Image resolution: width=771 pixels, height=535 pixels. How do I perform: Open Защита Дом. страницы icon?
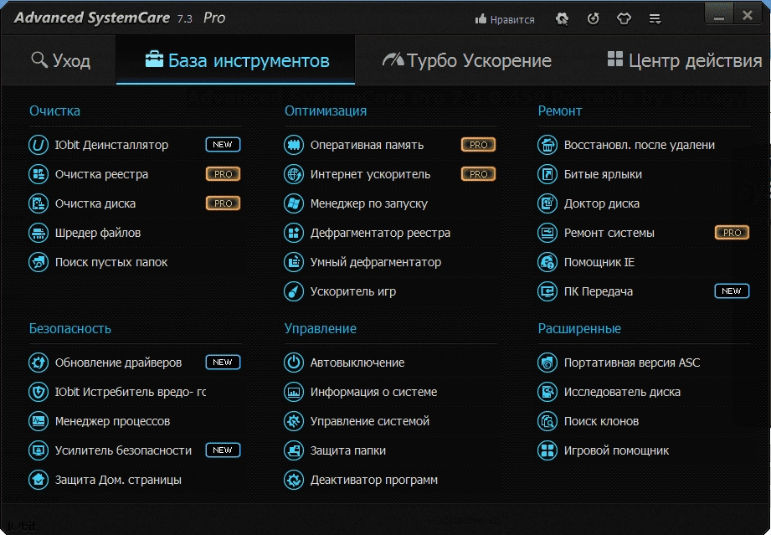(39, 480)
